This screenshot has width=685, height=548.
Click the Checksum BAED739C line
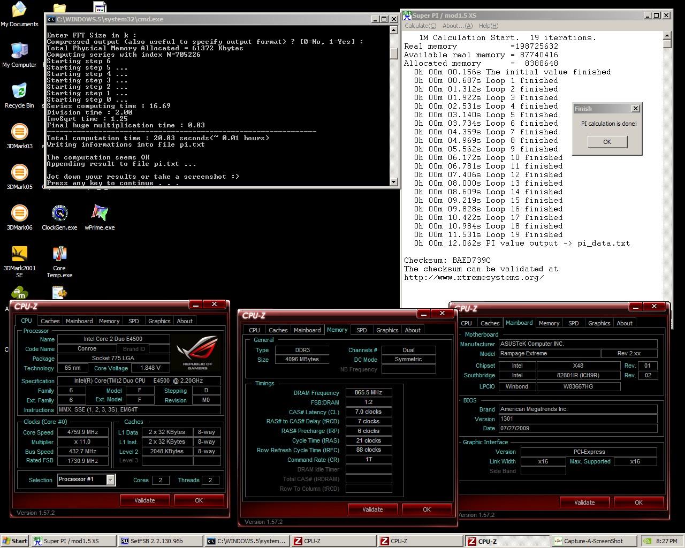click(x=447, y=260)
